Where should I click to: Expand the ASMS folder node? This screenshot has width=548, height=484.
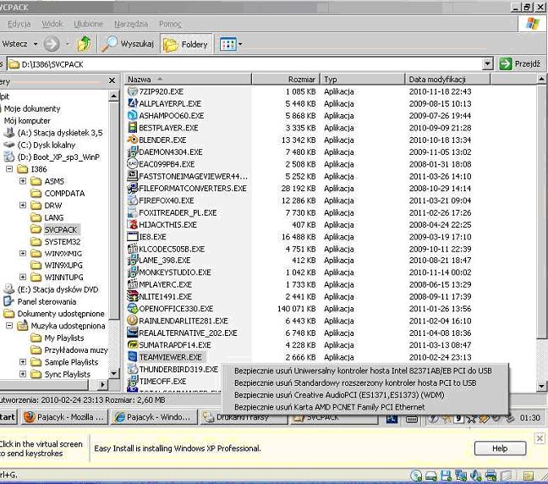pos(23,181)
